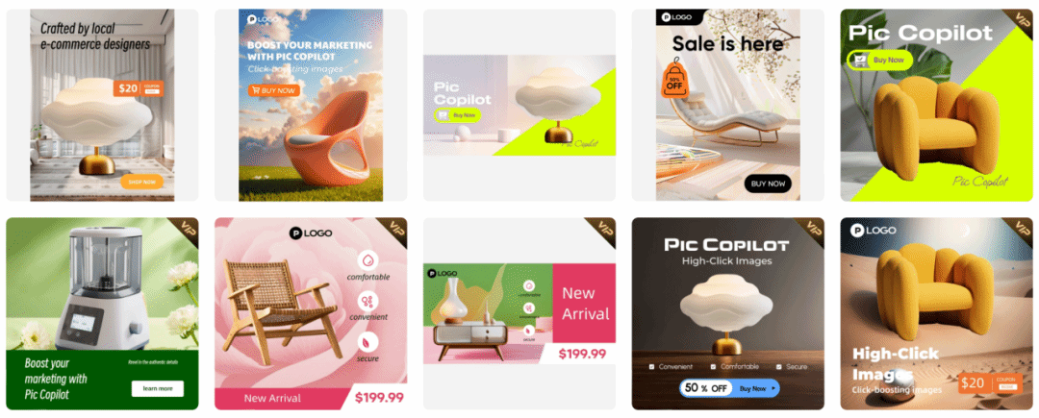Screen dimensions: 1039x418
Task: Select the New Arrival sideboard template thumbnail
Action: [x=519, y=313]
